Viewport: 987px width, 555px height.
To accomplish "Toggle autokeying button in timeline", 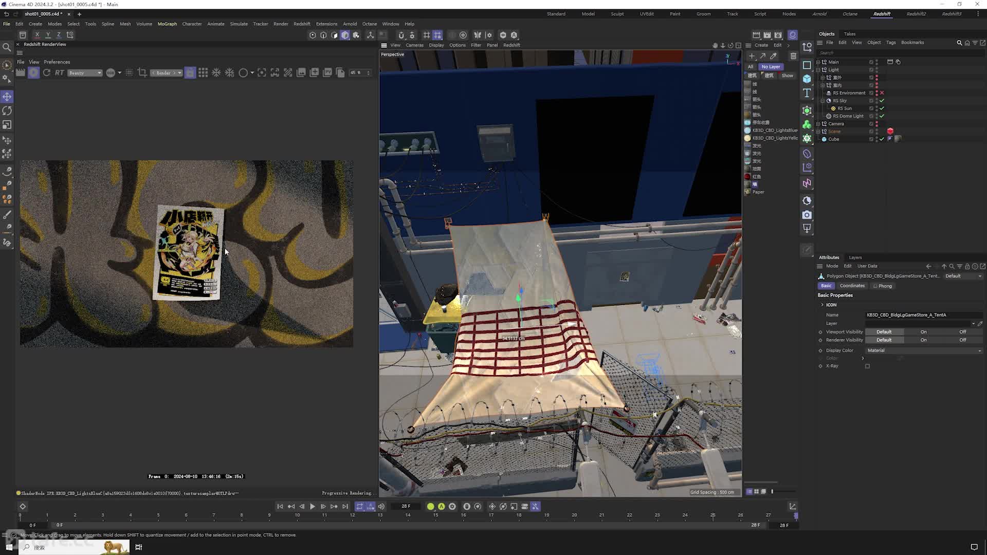I will coord(441,507).
